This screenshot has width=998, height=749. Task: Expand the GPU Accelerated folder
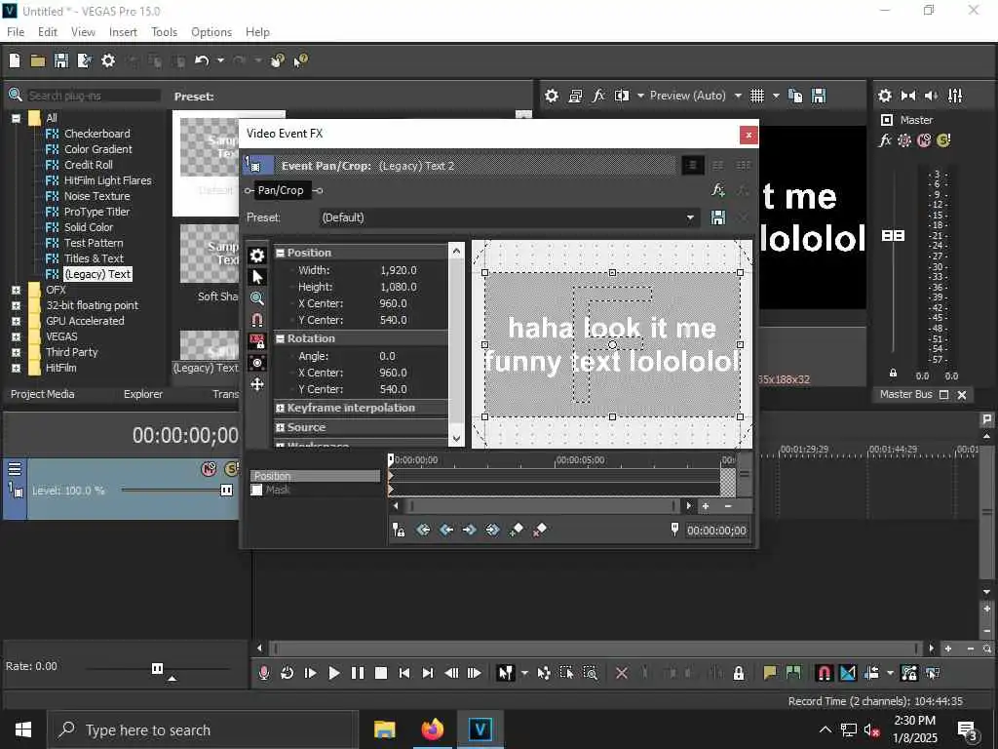pos(16,321)
